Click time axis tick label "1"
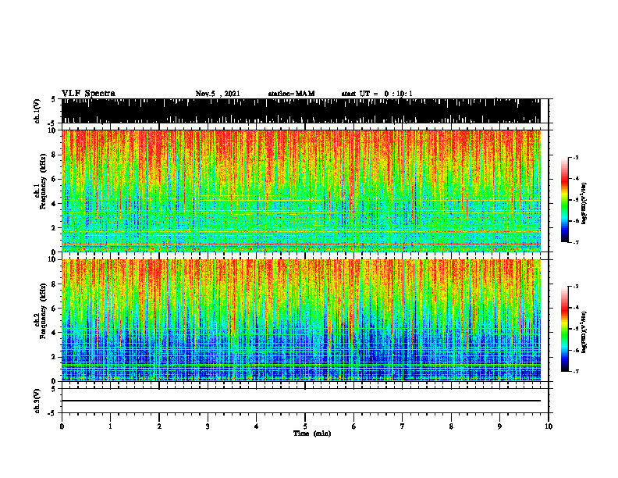 110,426
